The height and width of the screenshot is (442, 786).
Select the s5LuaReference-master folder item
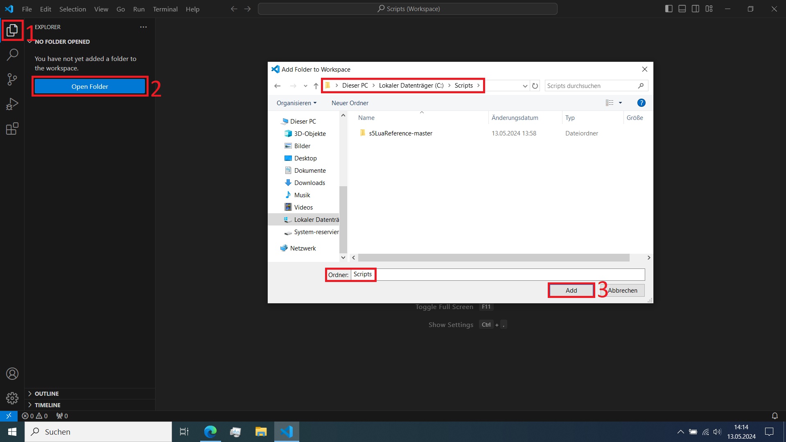click(x=400, y=133)
